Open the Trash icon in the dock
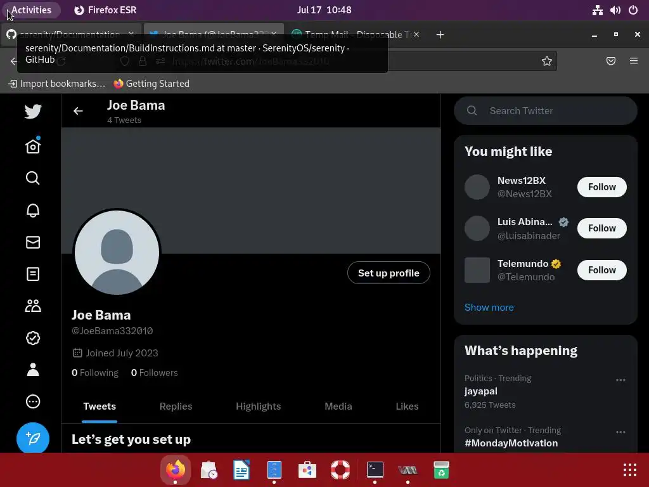 [x=441, y=470]
